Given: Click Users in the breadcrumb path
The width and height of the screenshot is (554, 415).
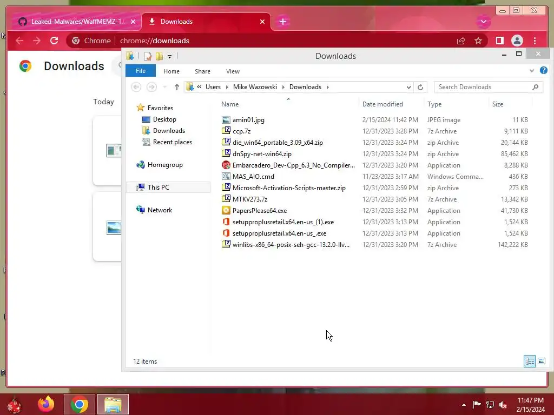Looking at the screenshot, I should tap(213, 87).
